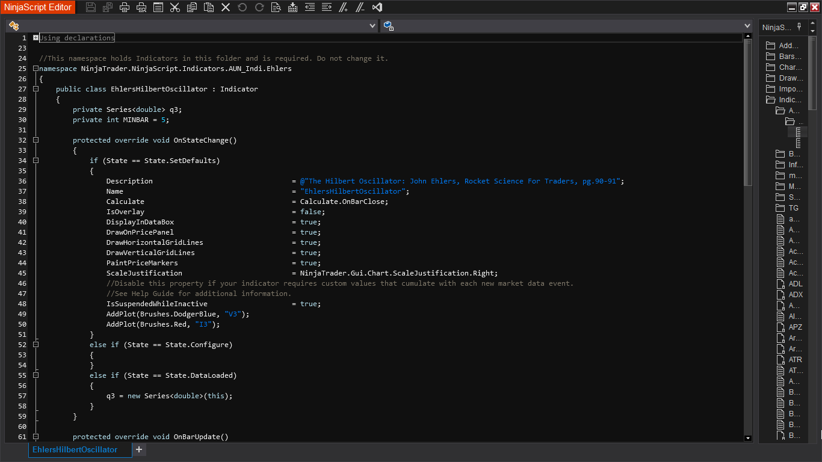Open the ADX indicator file in explorer
This screenshot has width=822, height=462.
point(796,295)
